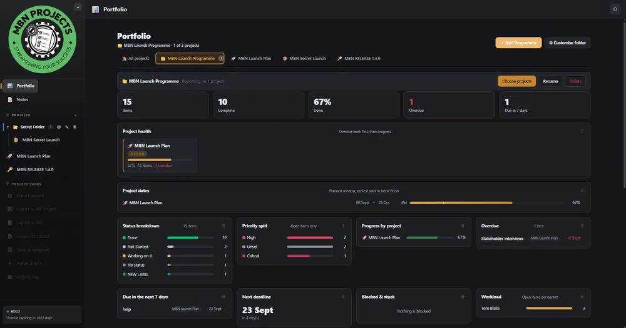The width and height of the screenshot is (626, 328).
Task: Click the Secret Folder icon-change button
Action: coord(59,127)
